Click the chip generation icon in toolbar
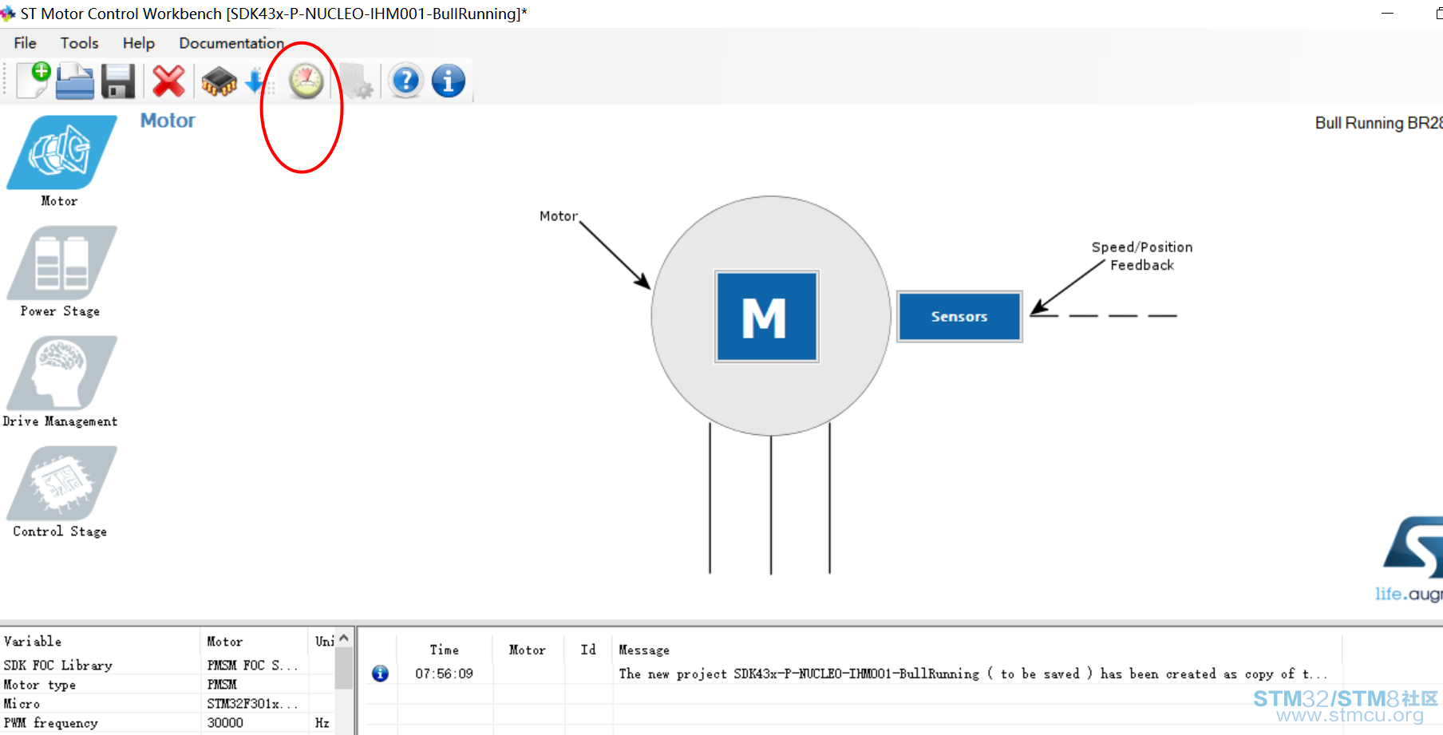The height and width of the screenshot is (735, 1443). click(x=219, y=81)
